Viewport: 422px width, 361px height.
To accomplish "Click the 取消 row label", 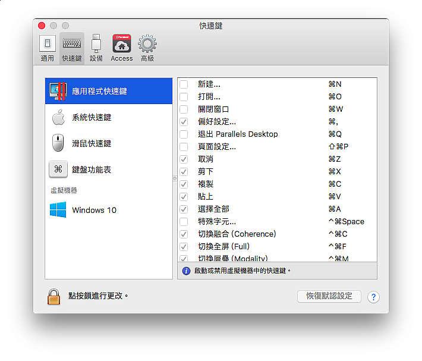I will point(206,159).
